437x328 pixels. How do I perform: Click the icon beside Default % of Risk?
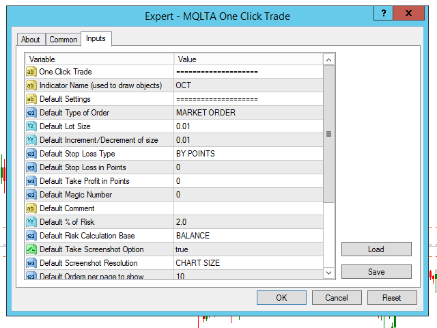(x=31, y=222)
